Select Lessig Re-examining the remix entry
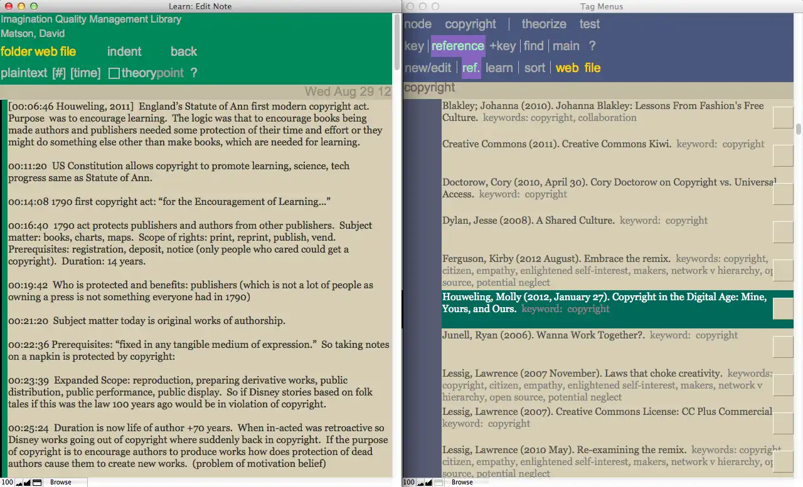The width and height of the screenshot is (803, 487). 607,462
